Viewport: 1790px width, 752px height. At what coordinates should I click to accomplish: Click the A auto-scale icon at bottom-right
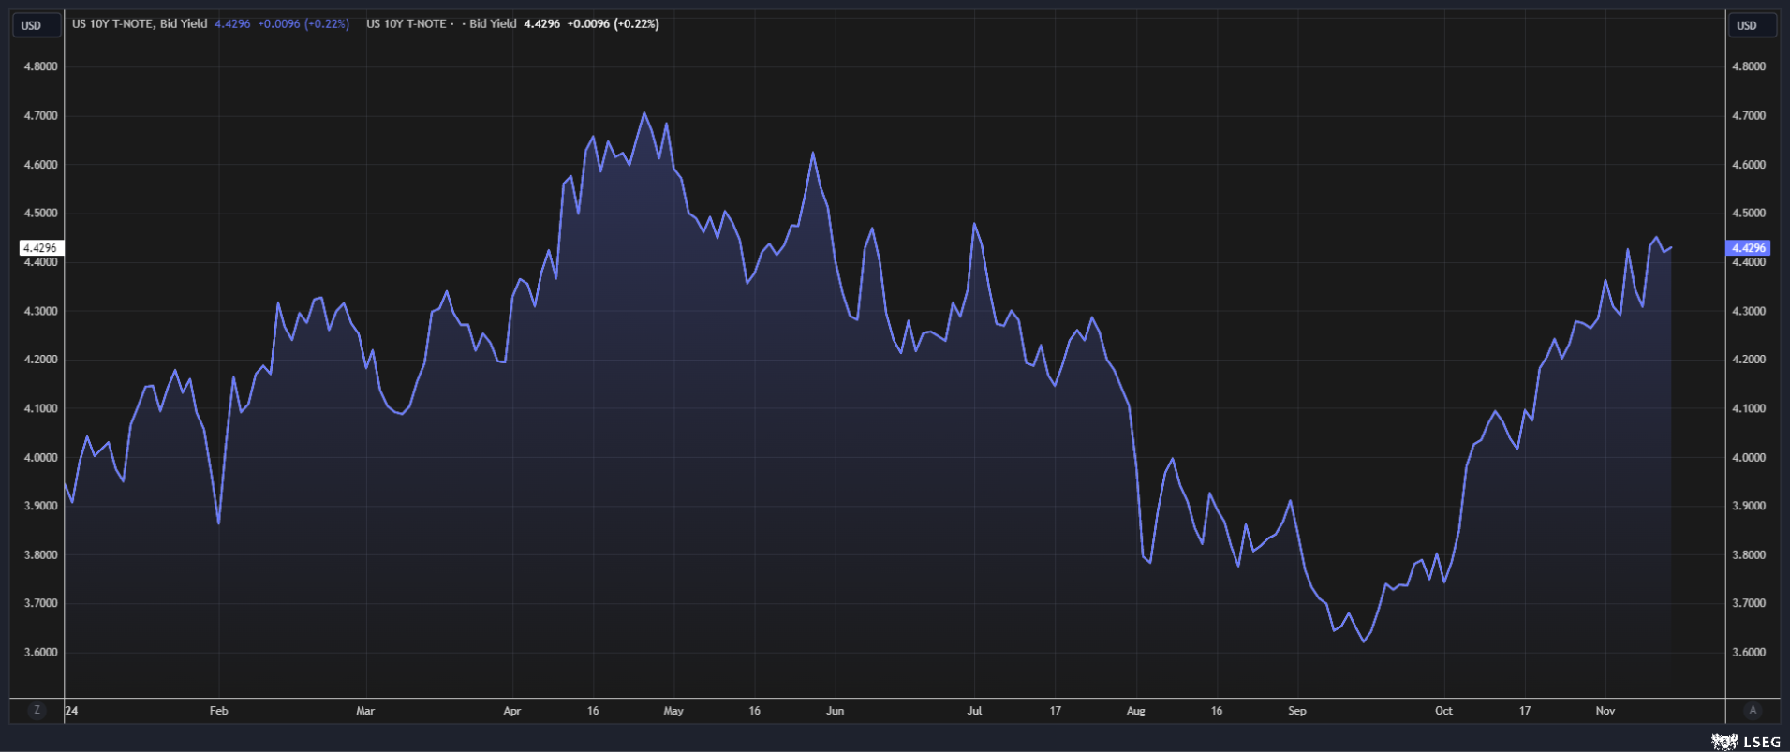[x=1753, y=710]
